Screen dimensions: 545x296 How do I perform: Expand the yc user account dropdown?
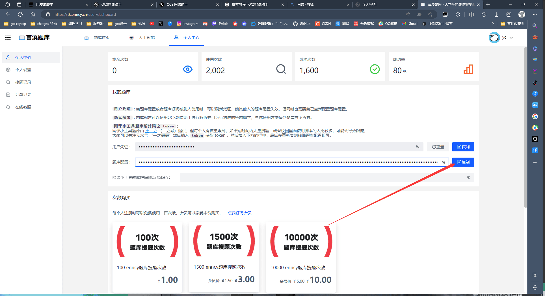(x=511, y=38)
